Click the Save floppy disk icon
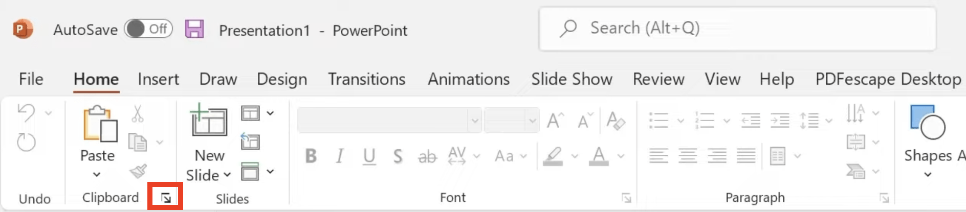 coord(194,29)
